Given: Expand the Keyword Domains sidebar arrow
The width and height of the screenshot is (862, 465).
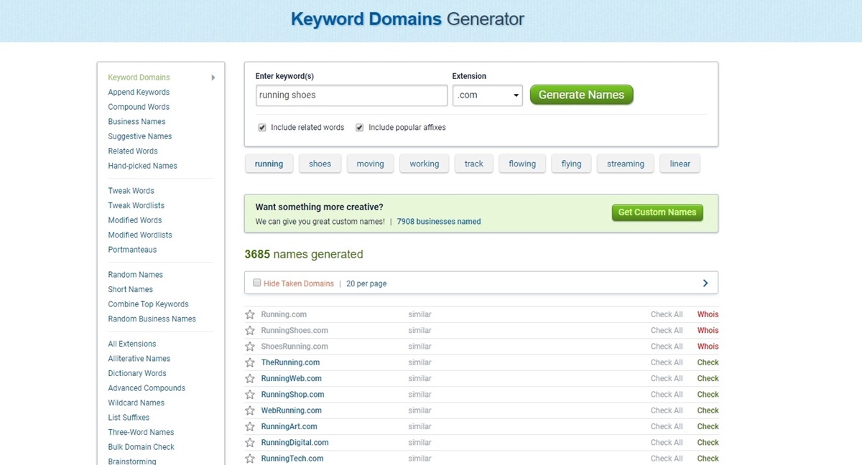Looking at the screenshot, I should point(213,77).
